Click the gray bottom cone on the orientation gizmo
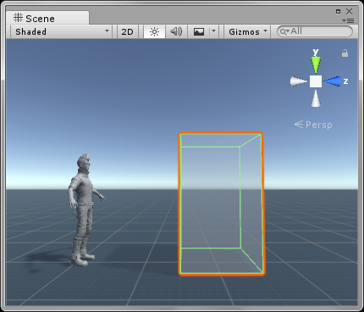This screenshot has width=364, height=312. (316, 98)
